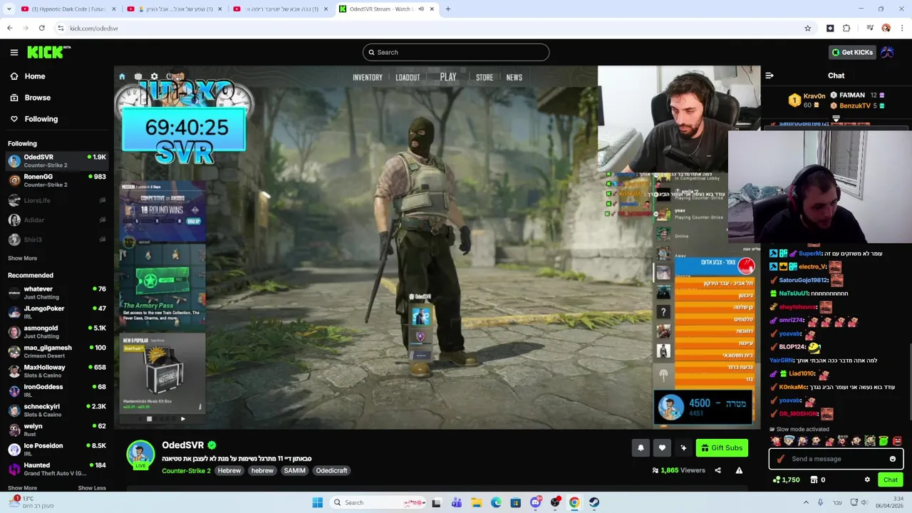Open the tab search dropdown arrow

click(x=9, y=9)
